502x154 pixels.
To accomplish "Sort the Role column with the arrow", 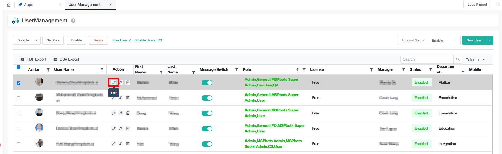I will pos(297,70).
